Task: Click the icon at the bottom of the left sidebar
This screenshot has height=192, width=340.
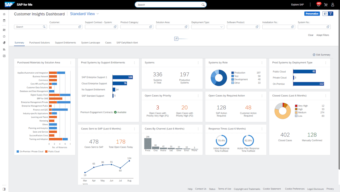Action: click(x=4, y=189)
